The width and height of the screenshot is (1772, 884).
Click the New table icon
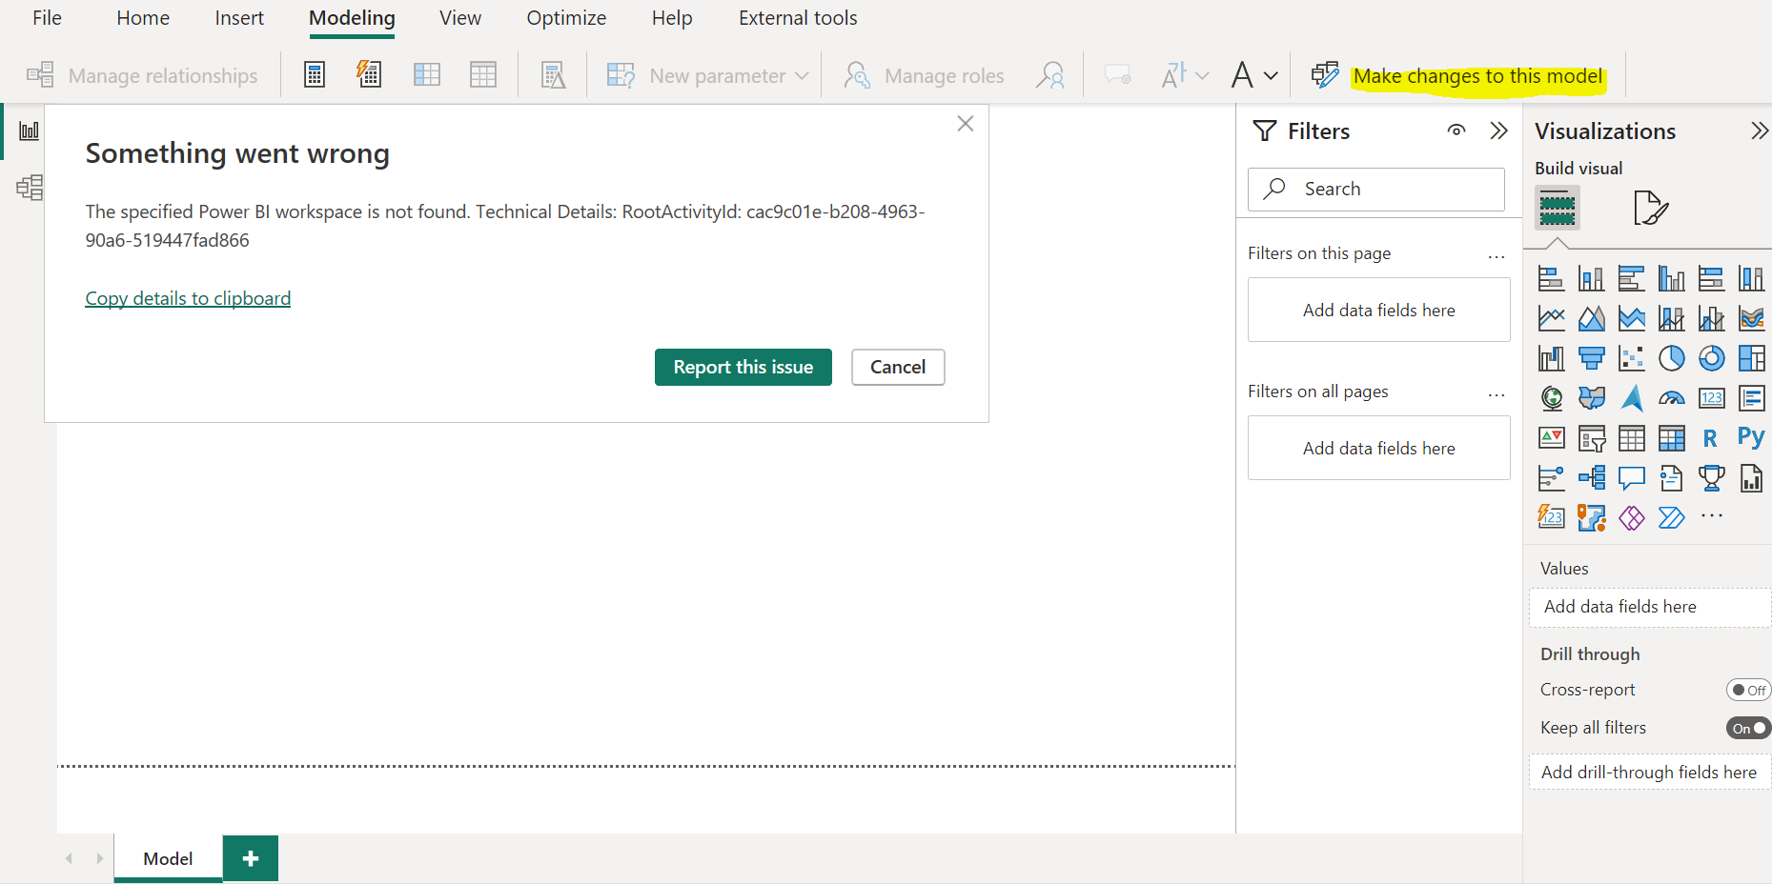coord(483,74)
